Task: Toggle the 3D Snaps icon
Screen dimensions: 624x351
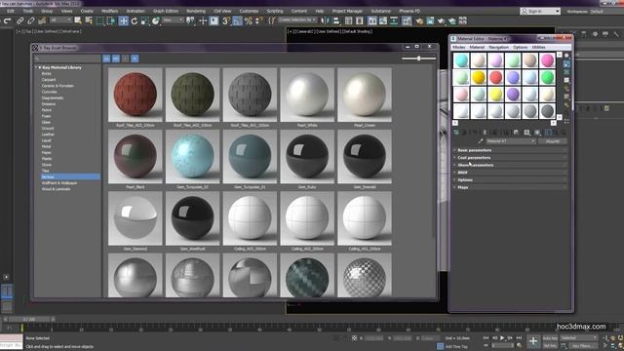Action: 225,20
